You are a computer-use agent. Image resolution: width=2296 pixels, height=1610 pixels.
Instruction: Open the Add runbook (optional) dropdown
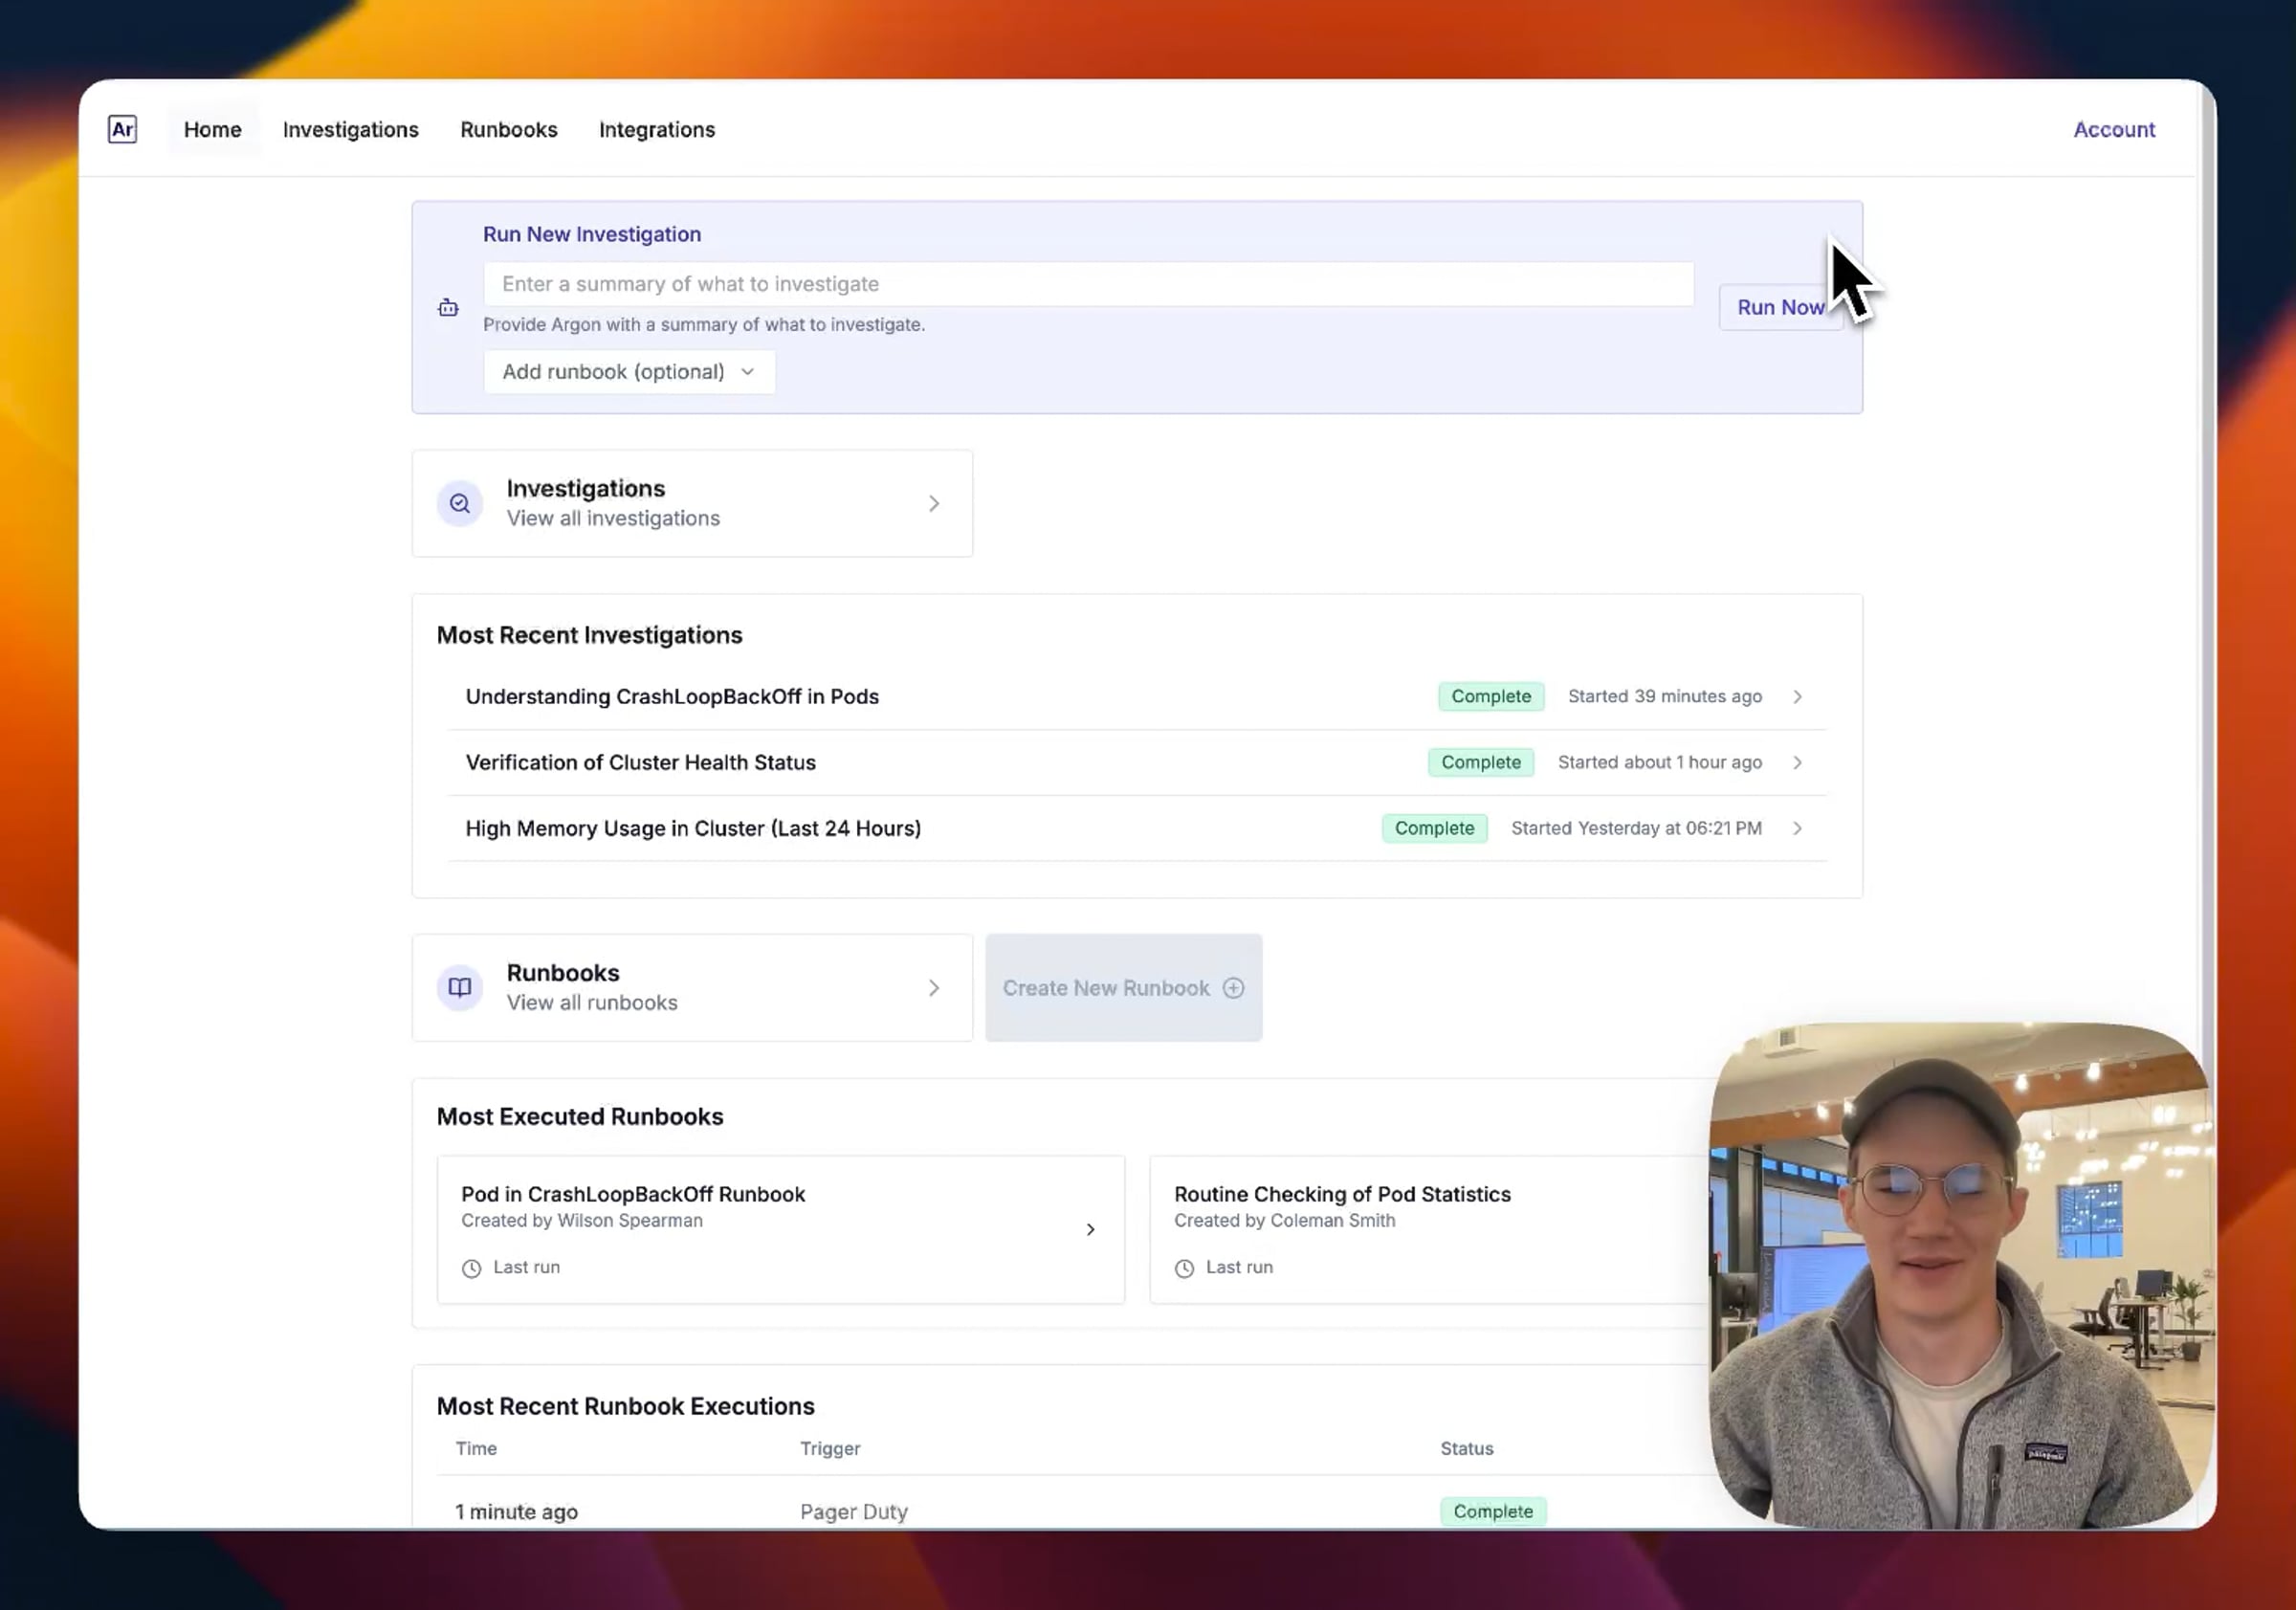628,372
